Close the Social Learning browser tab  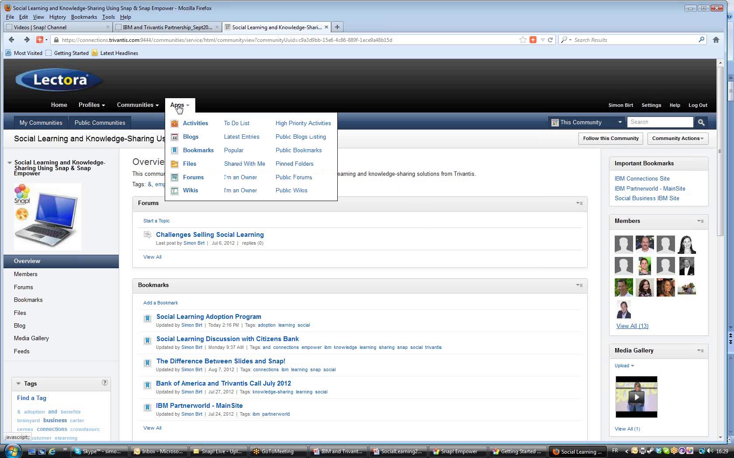tap(326, 27)
